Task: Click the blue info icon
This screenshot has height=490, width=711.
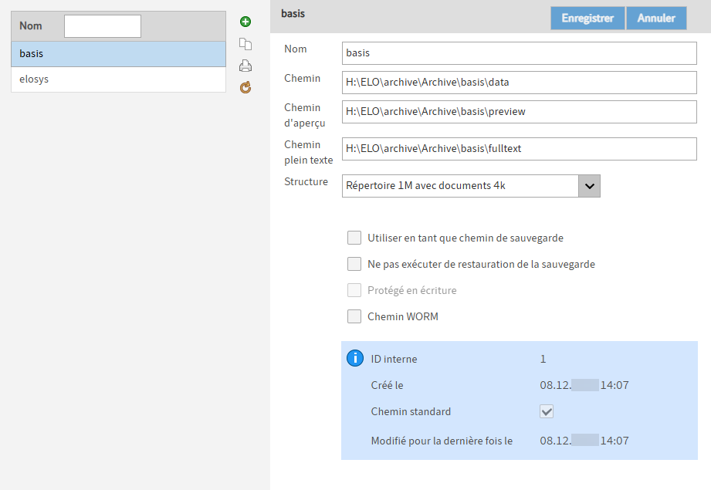Action: 354,358
